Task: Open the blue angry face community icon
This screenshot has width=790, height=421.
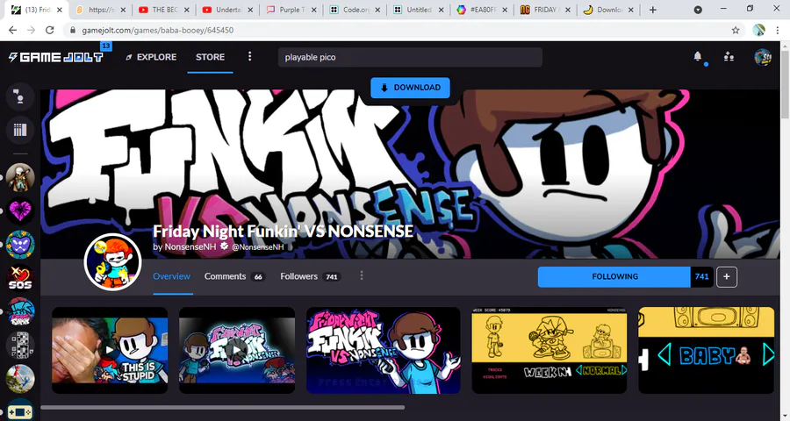Action: (x=20, y=245)
